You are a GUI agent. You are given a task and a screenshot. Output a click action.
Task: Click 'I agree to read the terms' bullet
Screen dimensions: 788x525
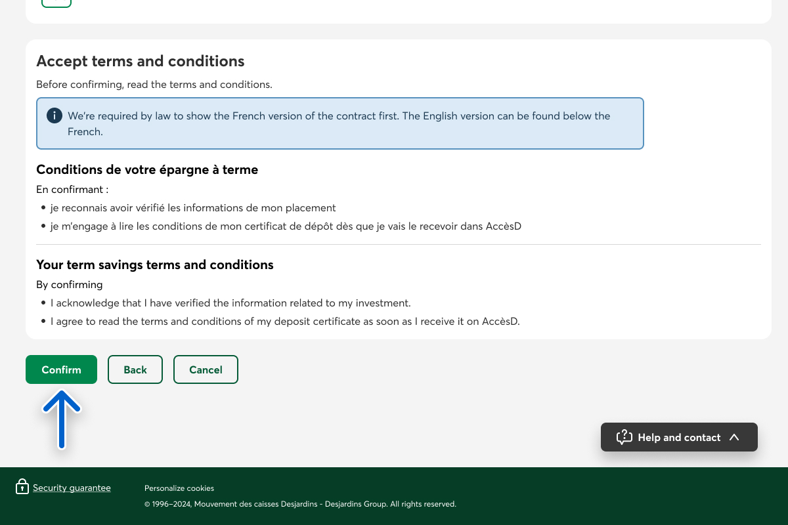click(284, 322)
